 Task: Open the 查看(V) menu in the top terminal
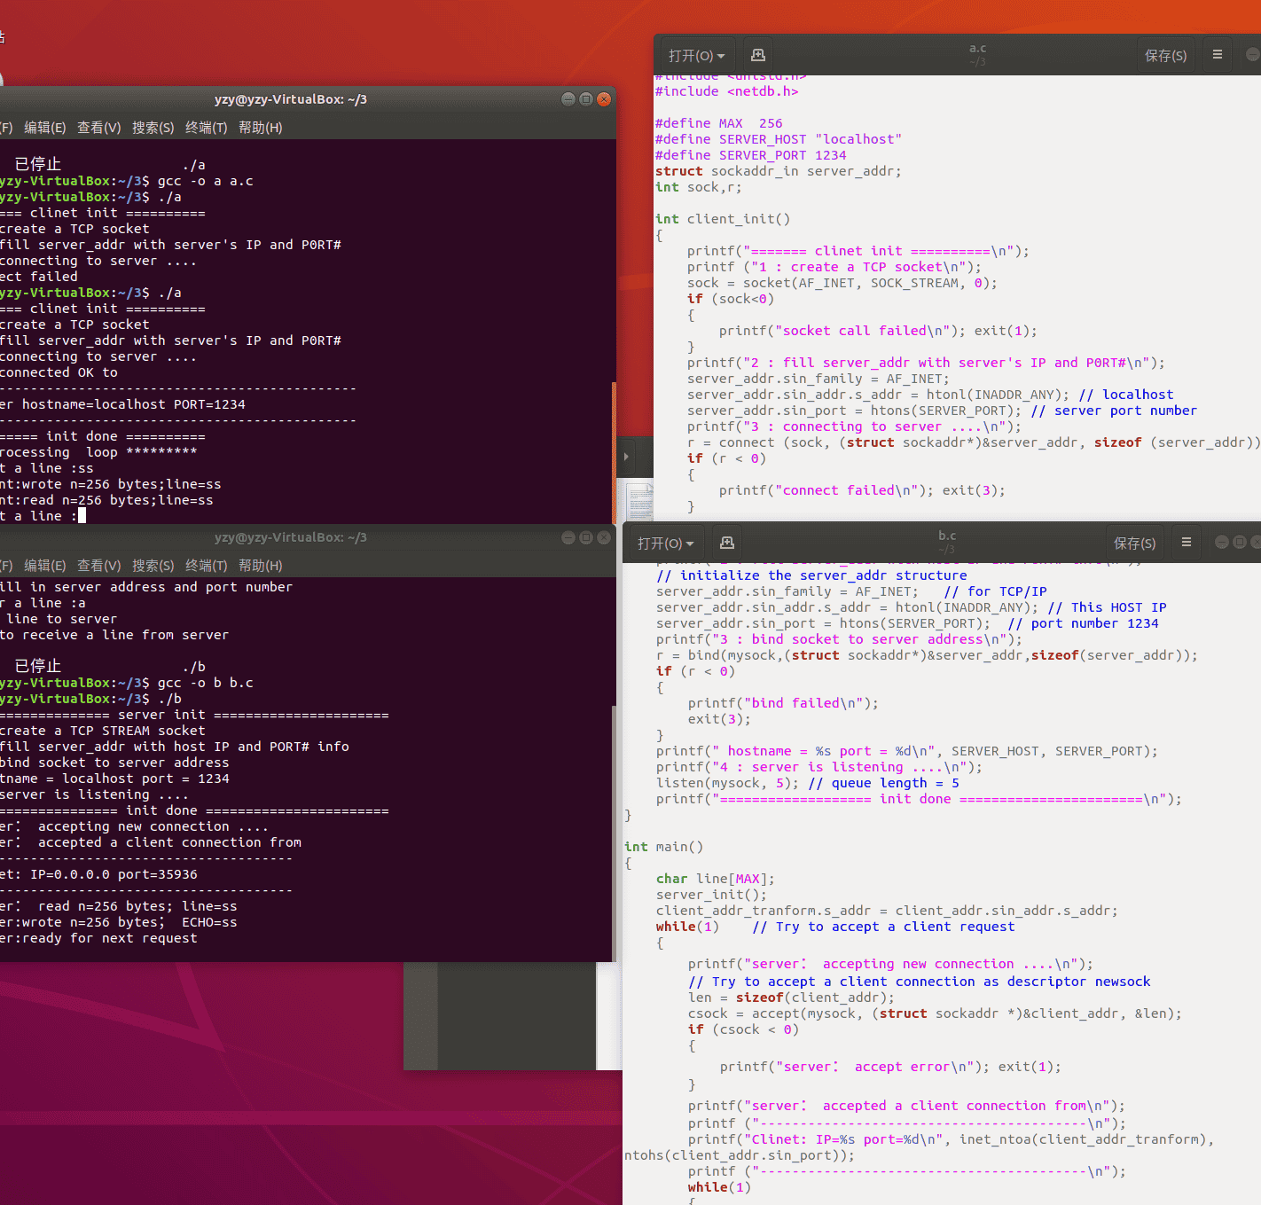98,128
